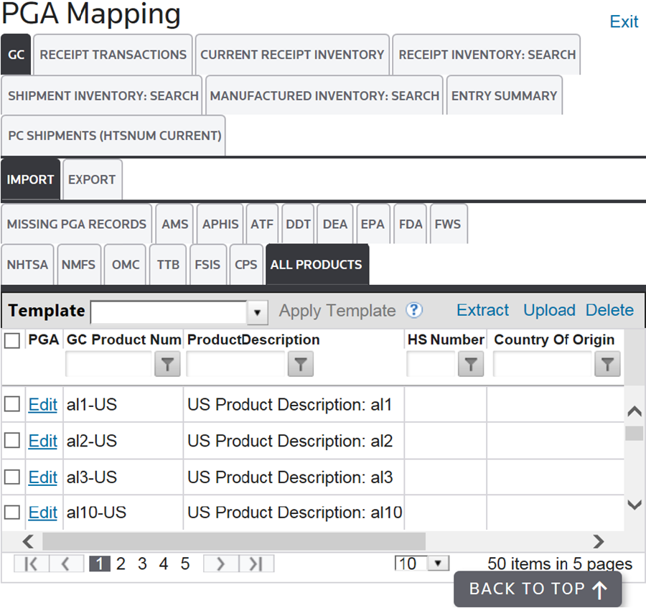Open the page size dropdown
The image size is (646, 608).
click(438, 563)
